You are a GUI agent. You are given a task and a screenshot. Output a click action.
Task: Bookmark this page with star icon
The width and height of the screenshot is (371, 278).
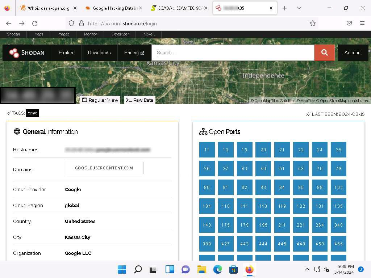coord(313,23)
